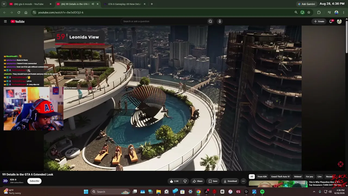The image size is (348, 196).
Task: Open CapCut from the taskbar
Action: [x=222, y=192]
